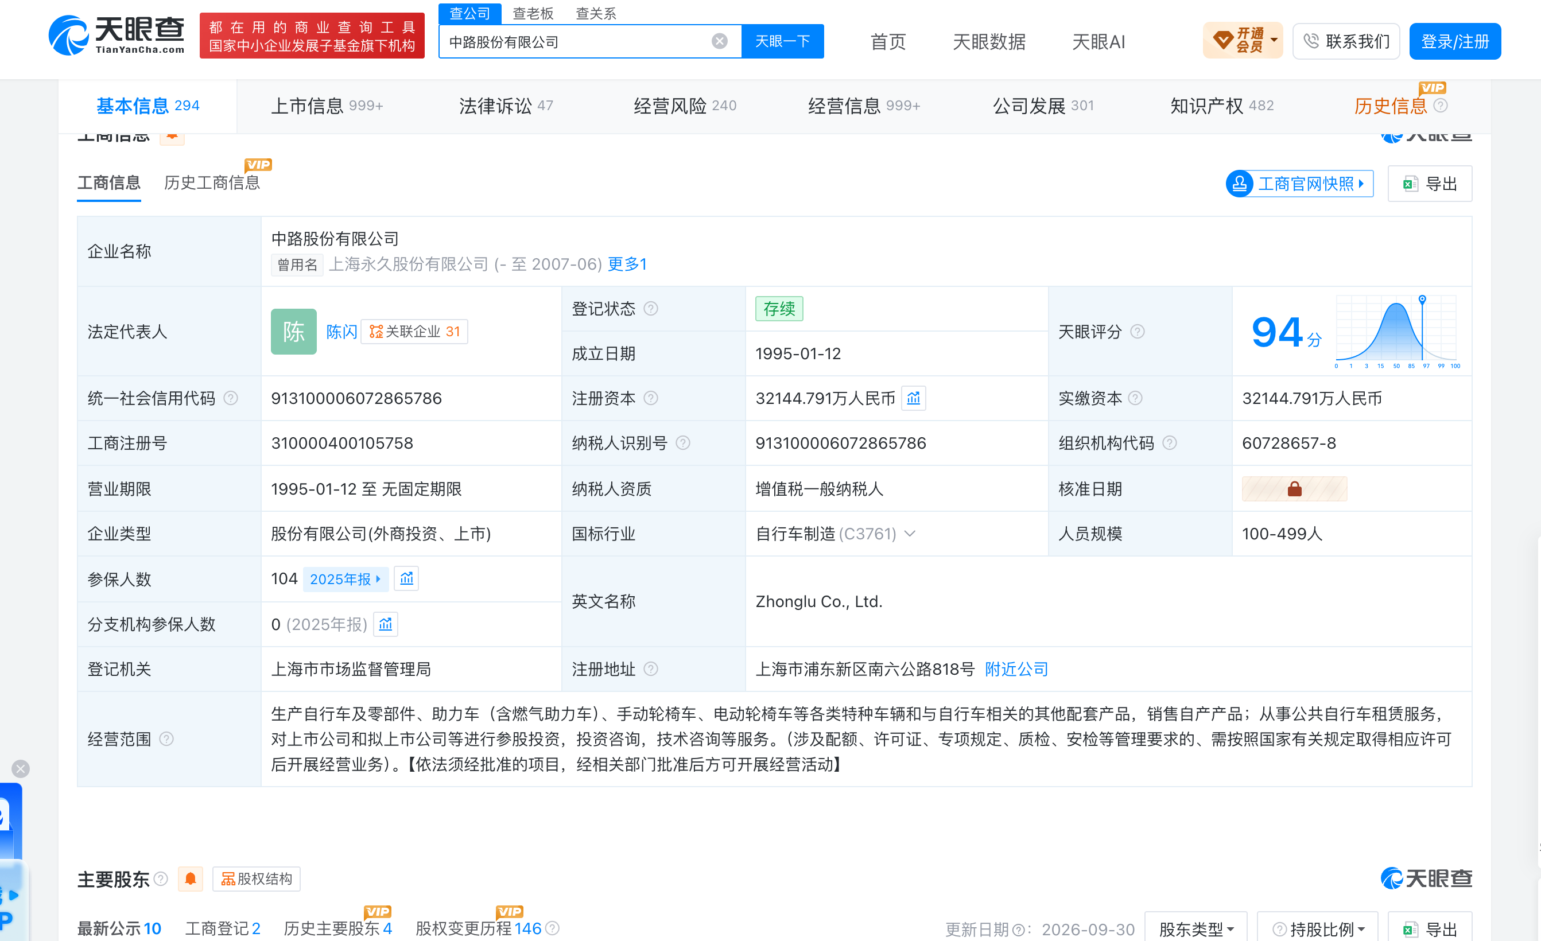
Task: Switch to 法律诉讼 tab
Action: (x=506, y=106)
